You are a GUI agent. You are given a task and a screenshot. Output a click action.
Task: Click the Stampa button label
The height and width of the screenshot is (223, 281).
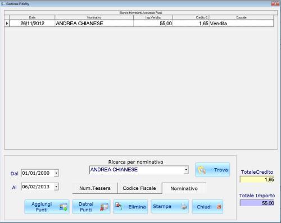(x=162, y=206)
